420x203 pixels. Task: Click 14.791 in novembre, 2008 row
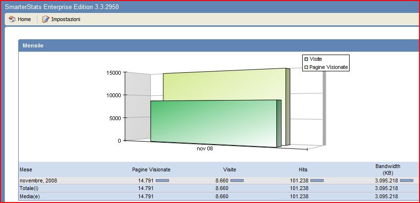tap(146, 180)
